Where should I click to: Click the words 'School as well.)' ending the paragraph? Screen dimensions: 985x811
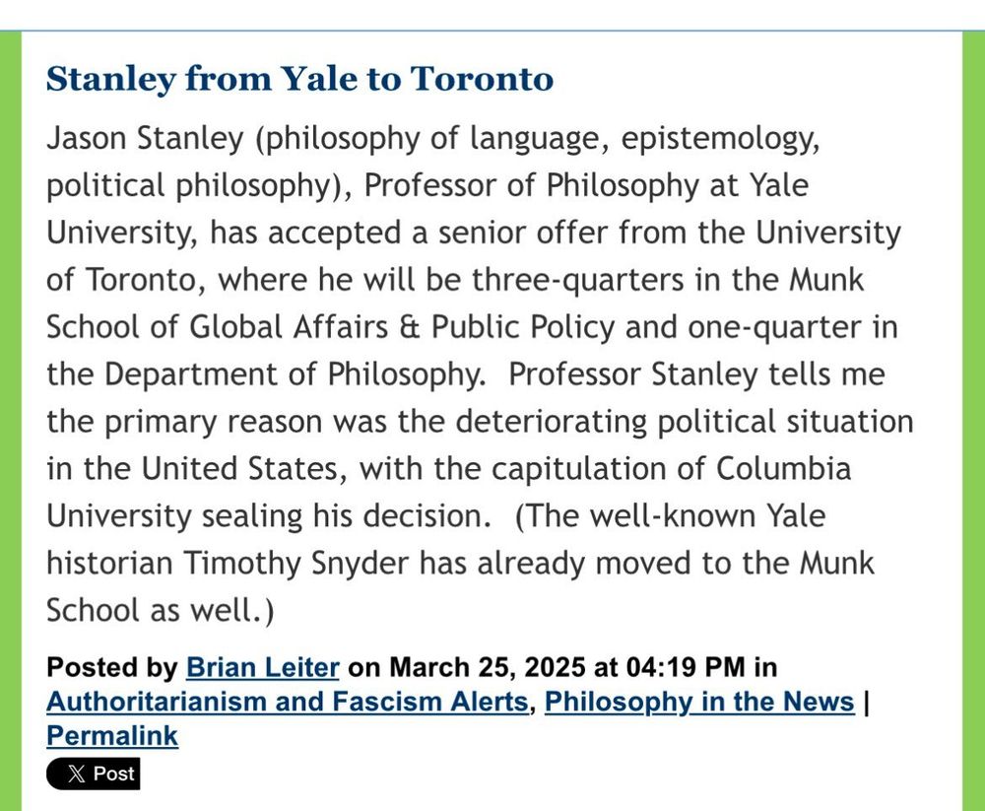tap(161, 610)
